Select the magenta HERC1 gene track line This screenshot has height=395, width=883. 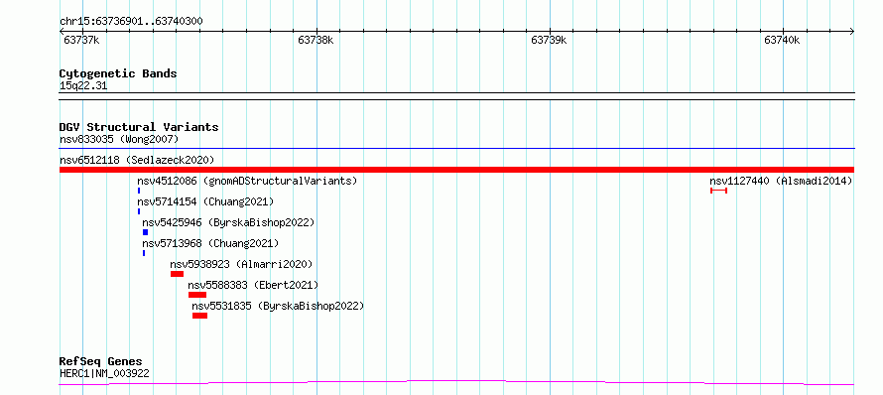click(456, 383)
